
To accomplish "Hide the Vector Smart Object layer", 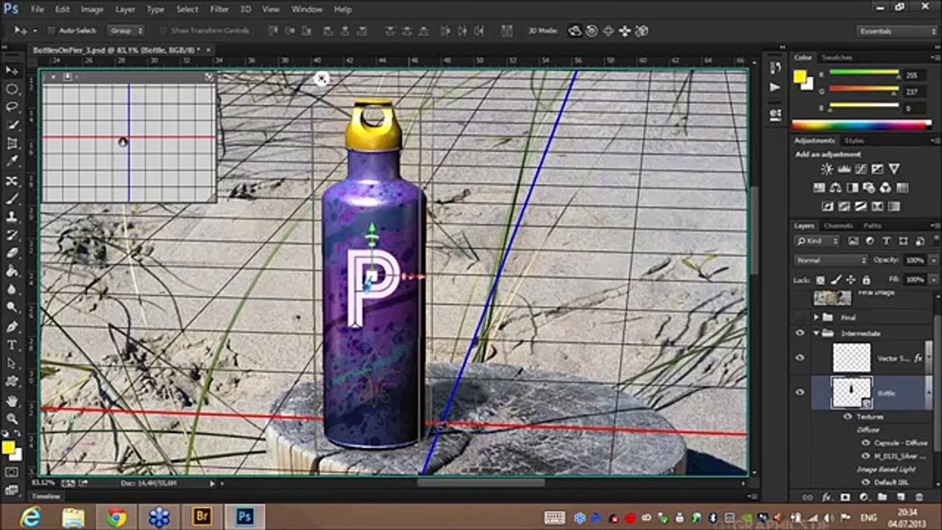I will 800,358.
